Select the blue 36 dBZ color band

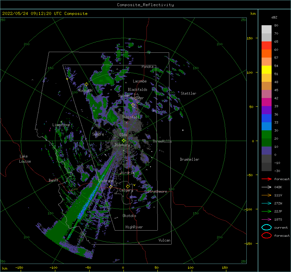click(266, 118)
